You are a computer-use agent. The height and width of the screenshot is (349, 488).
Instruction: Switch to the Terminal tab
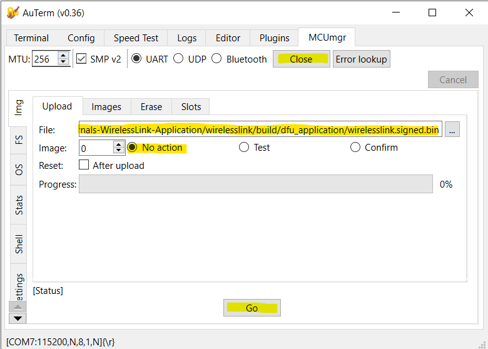[x=31, y=38]
